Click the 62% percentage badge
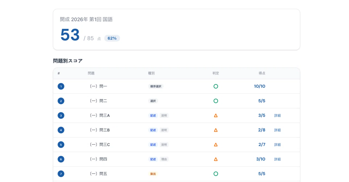 112,38
